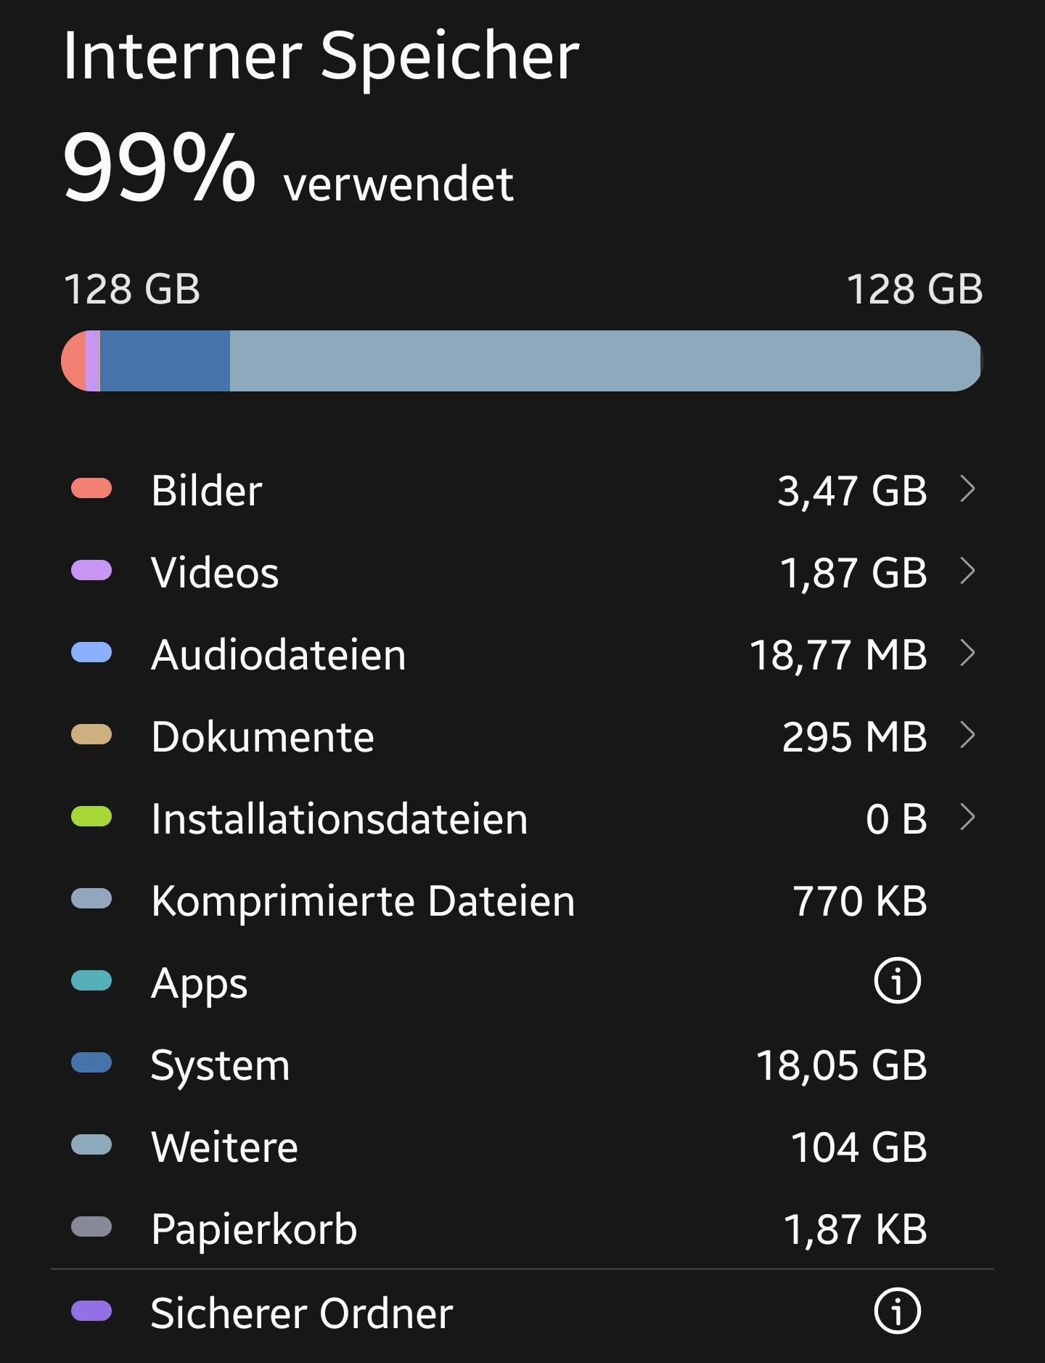
Task: Expand Videos using the right arrow
Action: tap(967, 571)
